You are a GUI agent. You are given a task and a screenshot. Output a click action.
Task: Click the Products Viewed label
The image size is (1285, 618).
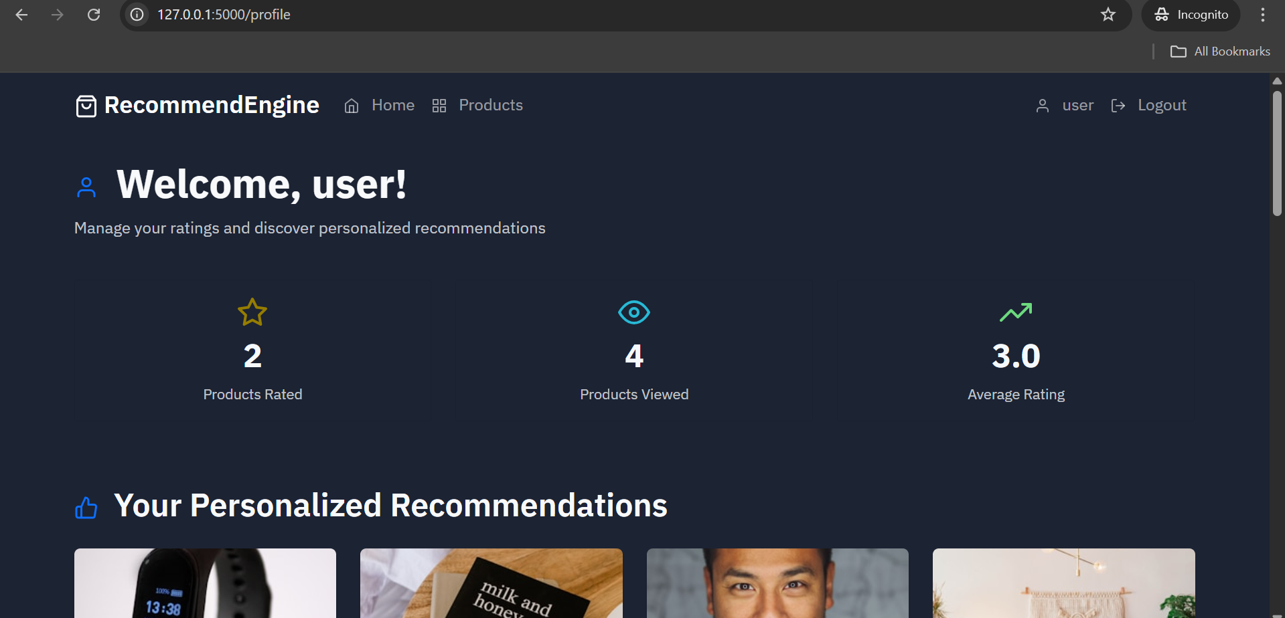tap(634, 395)
